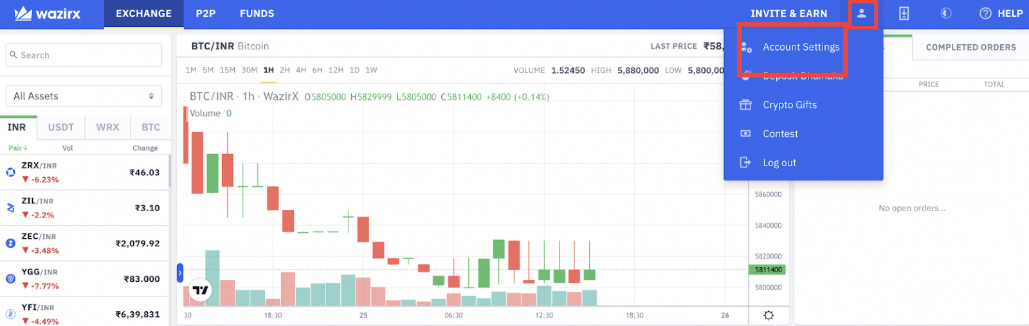Select 1H chart interval
The width and height of the screenshot is (1029, 326).
268,70
